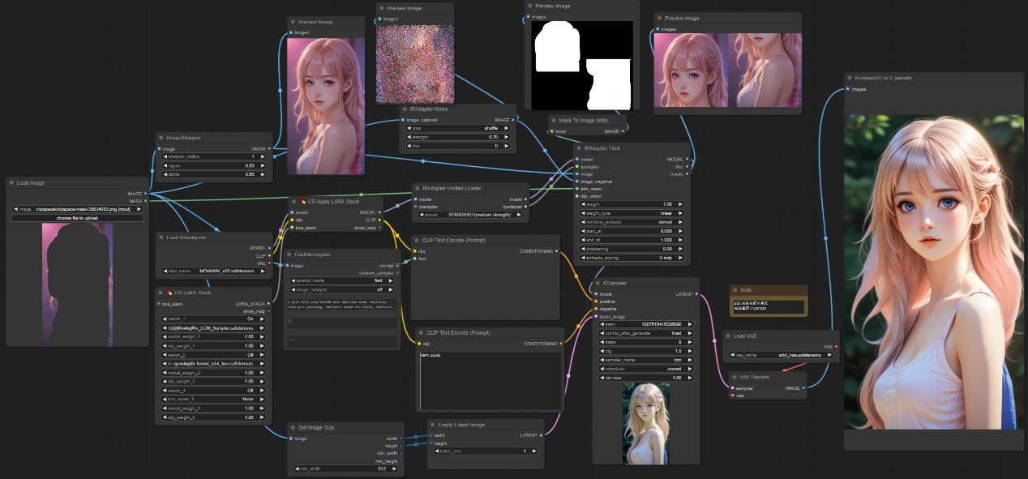1028x479 pixels.
Task: Click the collapse dot on IPAdapter Tiled node
Action: click(578, 148)
